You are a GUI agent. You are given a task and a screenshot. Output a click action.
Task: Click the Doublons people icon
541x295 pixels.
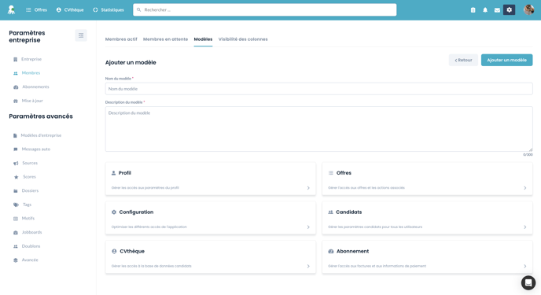[x=16, y=246]
